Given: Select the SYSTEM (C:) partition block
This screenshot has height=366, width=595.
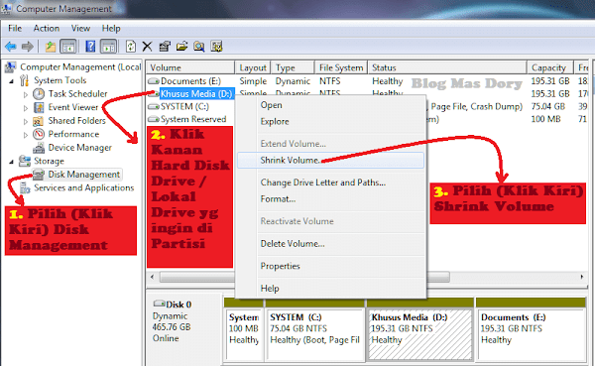Looking at the screenshot, I should [315, 328].
